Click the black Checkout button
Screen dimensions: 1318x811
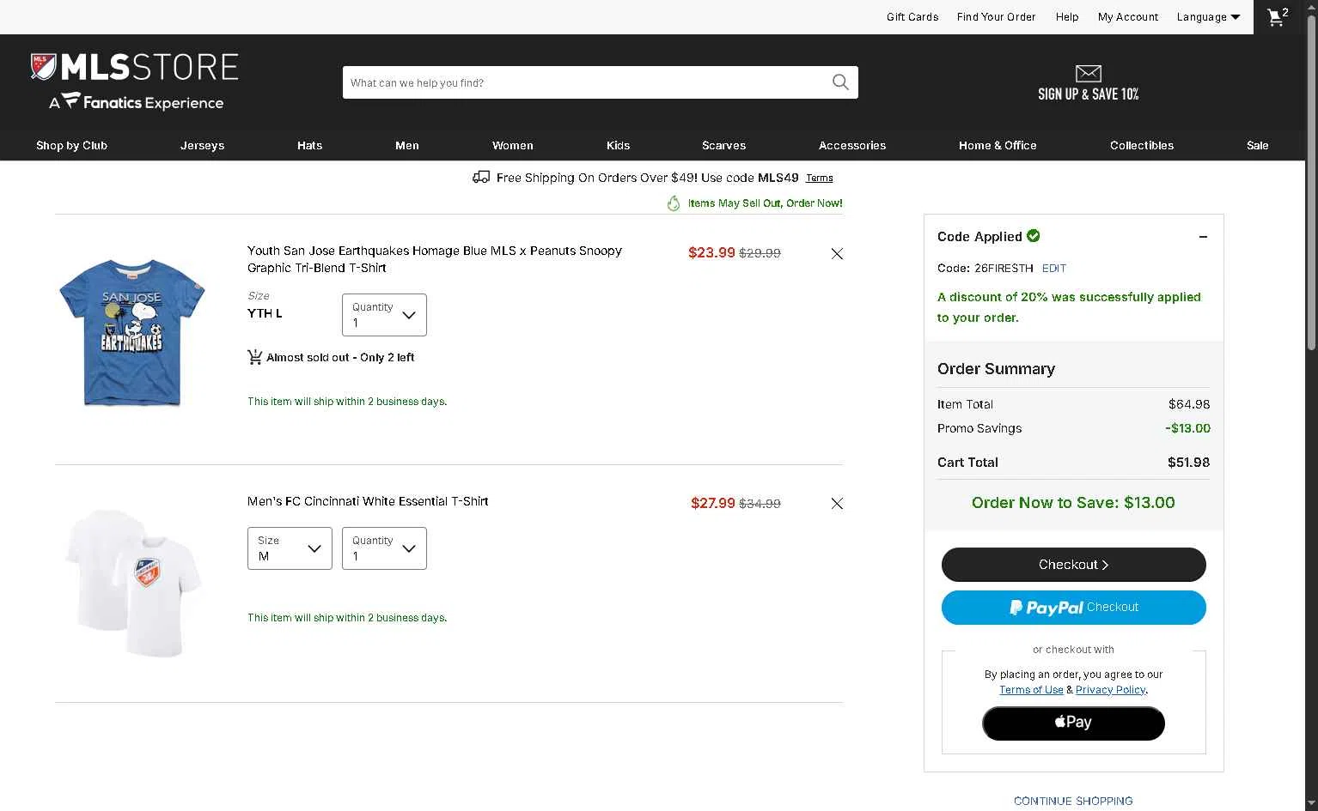point(1074,565)
